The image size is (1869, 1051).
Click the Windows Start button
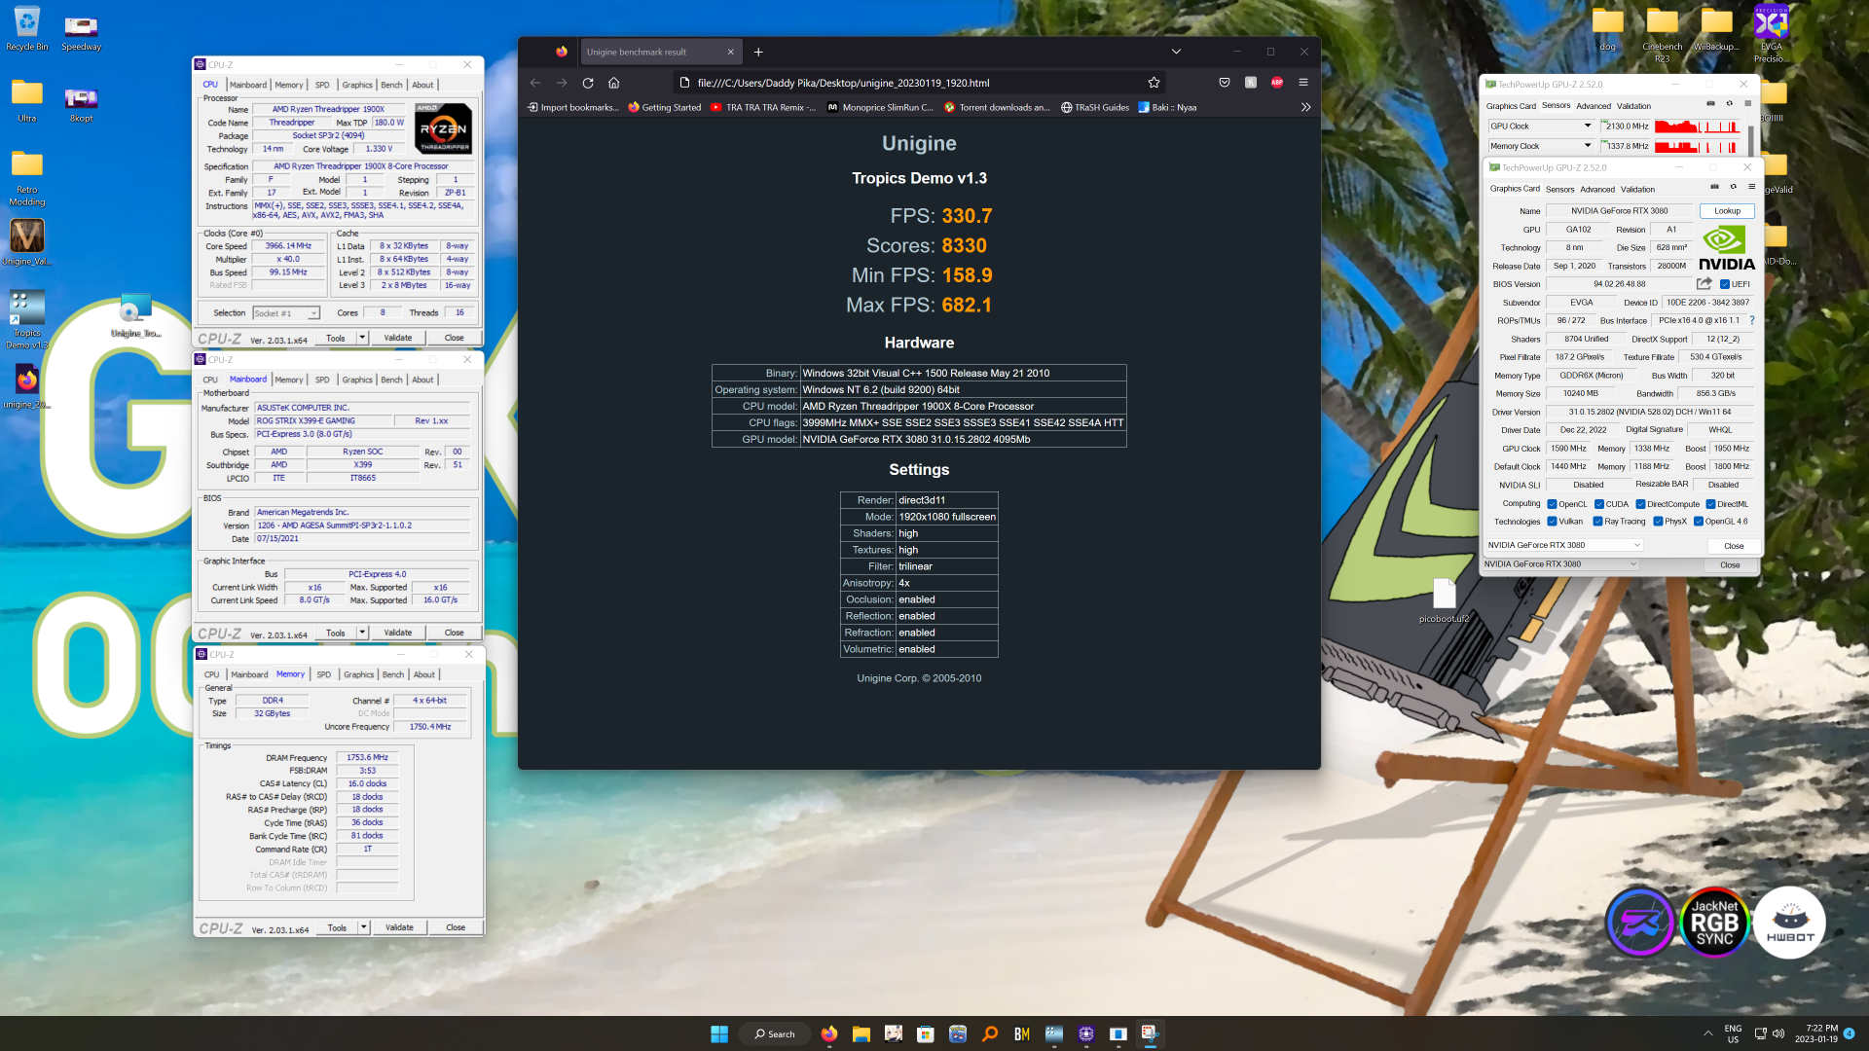click(x=719, y=1033)
